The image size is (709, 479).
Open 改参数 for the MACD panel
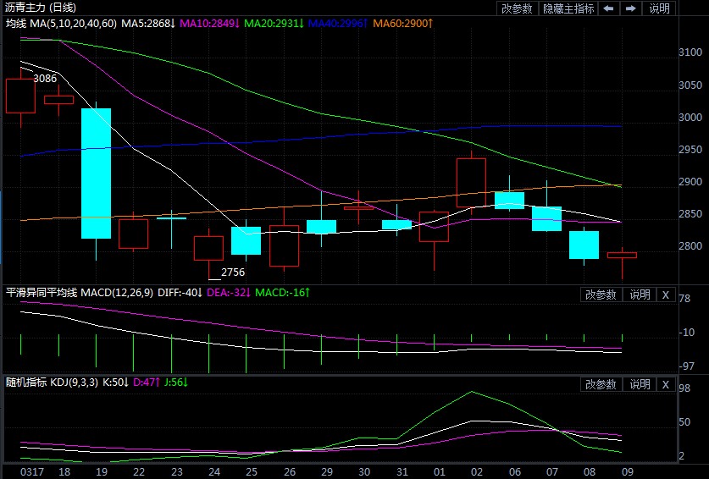click(x=601, y=295)
